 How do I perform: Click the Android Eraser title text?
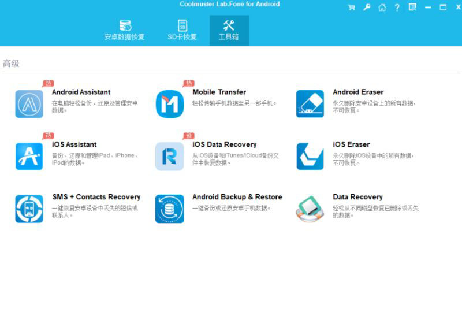358,92
